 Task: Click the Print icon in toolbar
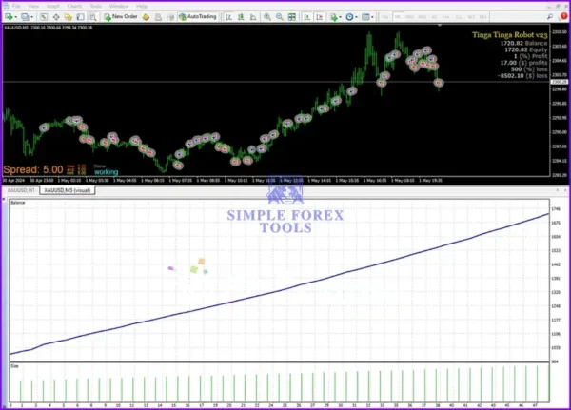158,17
